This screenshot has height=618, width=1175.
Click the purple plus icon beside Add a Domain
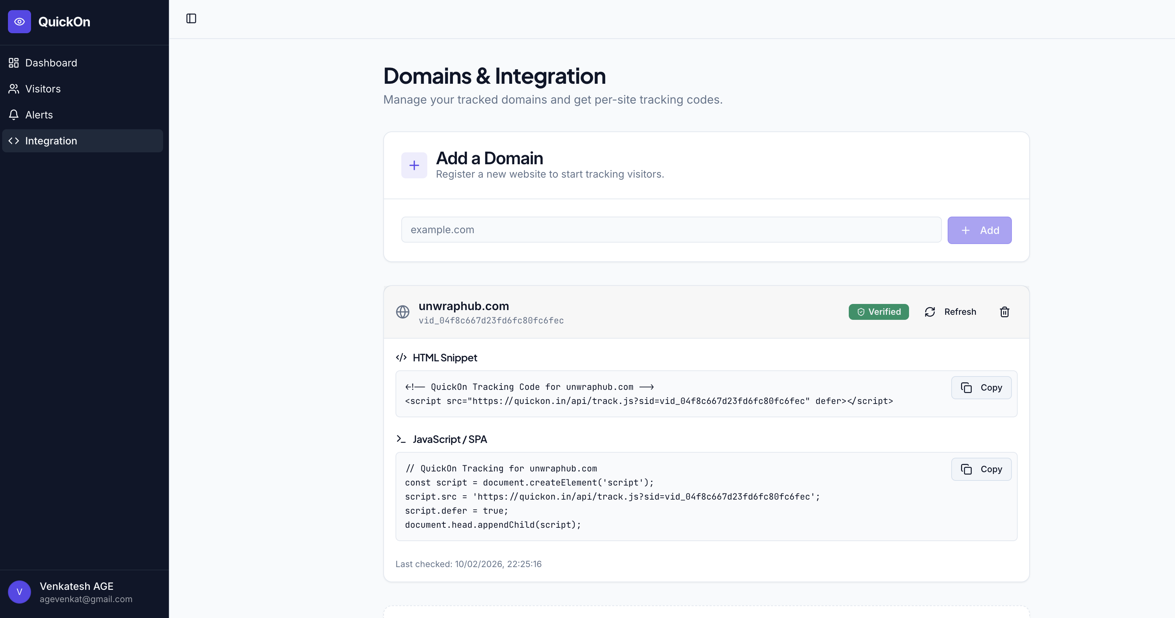414,165
